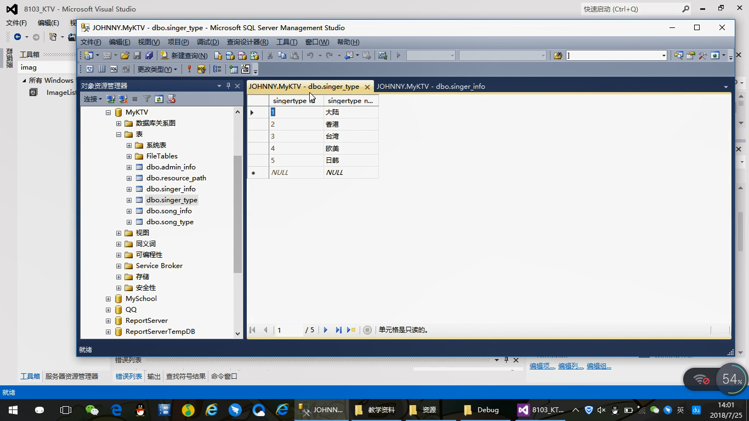Click the Redo arrow icon
Viewport: 749px width, 421px height.
tap(329, 55)
